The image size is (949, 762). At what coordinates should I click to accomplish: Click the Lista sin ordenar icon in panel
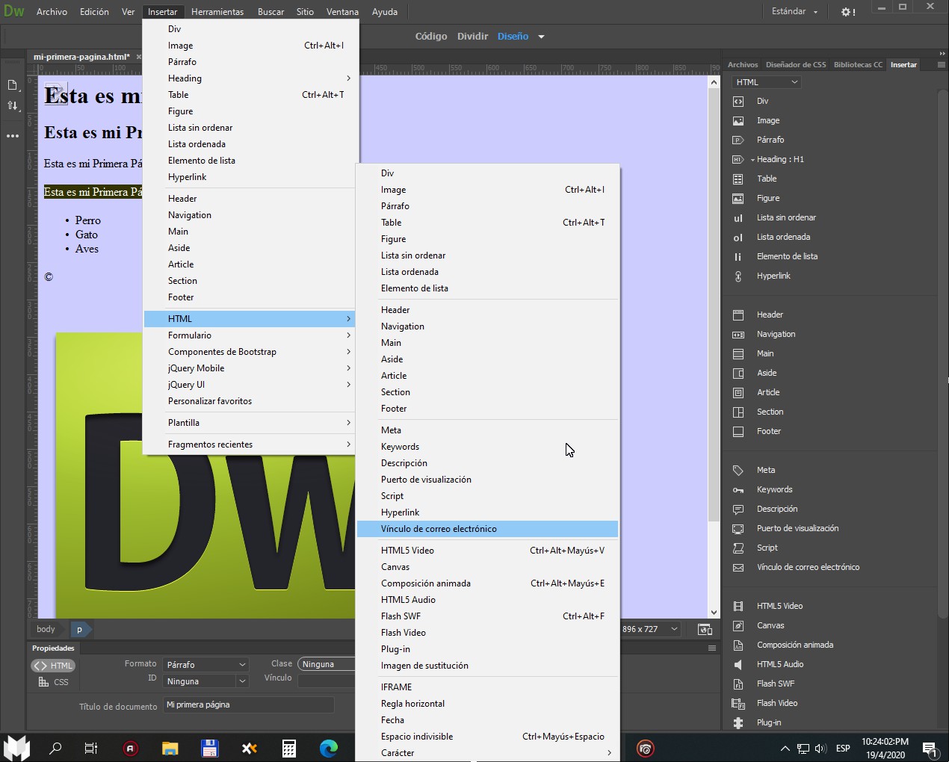[738, 217]
